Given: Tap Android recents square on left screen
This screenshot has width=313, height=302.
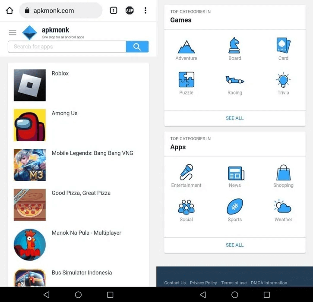Looking at the screenshot, I should click(110, 295).
